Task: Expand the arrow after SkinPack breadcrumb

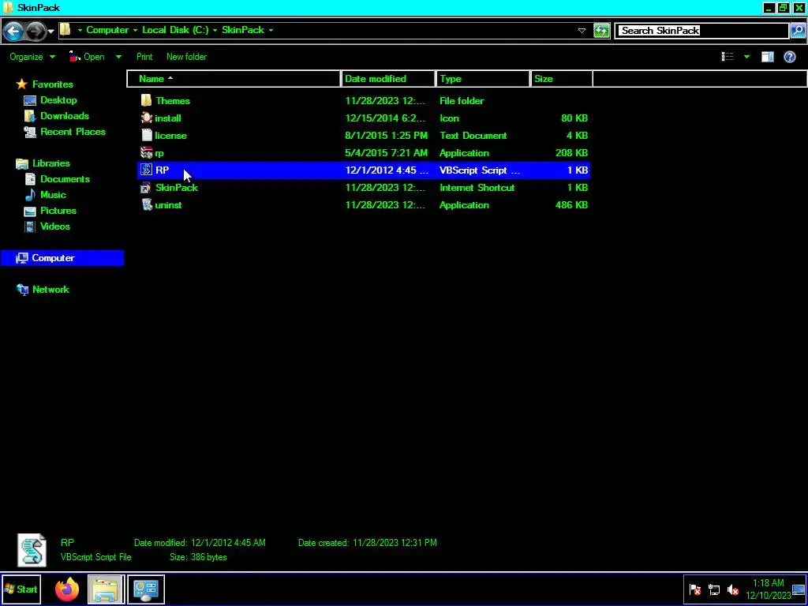Action: (x=271, y=31)
